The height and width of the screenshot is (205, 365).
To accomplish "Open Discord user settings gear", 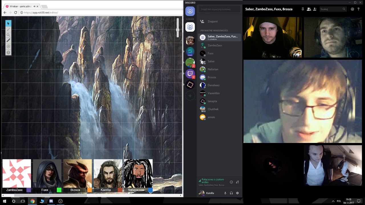I will coord(237,193).
